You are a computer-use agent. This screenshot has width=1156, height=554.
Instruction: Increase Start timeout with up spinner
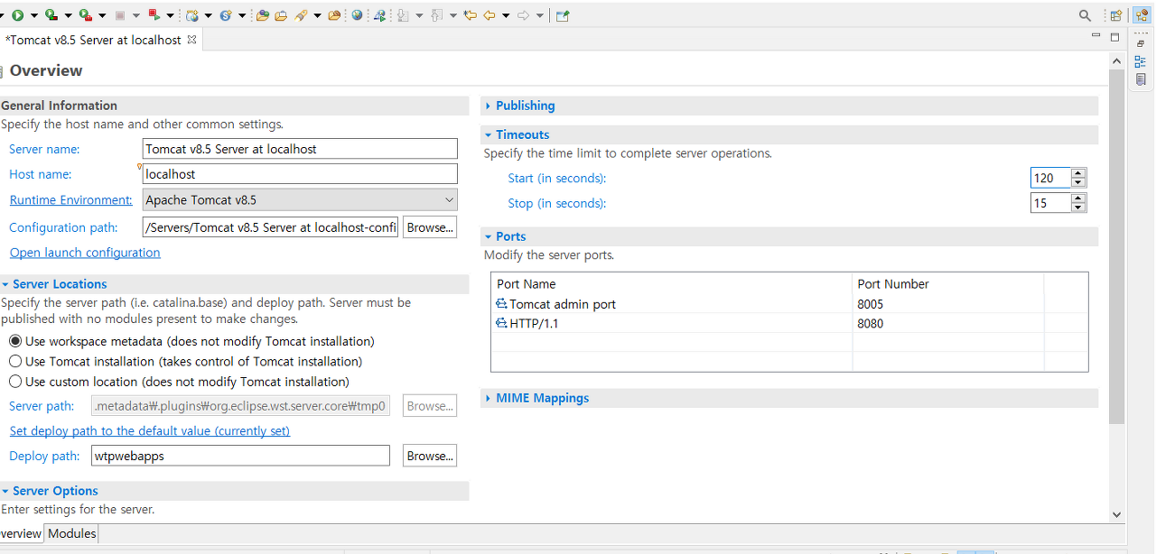click(x=1078, y=173)
